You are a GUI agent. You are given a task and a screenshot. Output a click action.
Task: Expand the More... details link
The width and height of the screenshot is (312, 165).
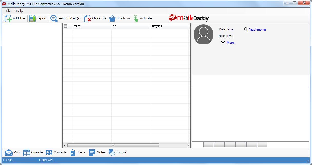tap(231, 43)
